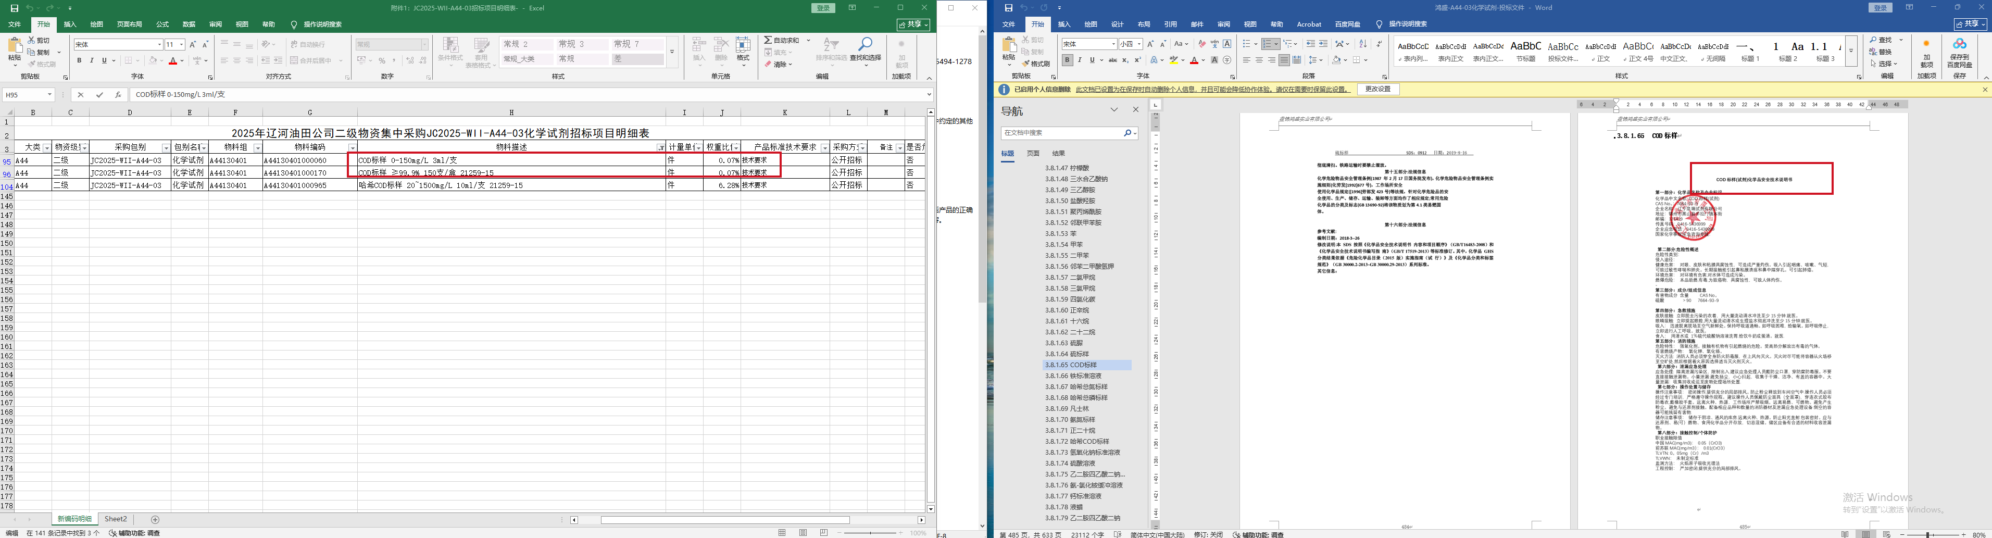Open Word 引用 ribbon tab
Image resolution: width=1992 pixels, height=538 pixels.
(1171, 24)
